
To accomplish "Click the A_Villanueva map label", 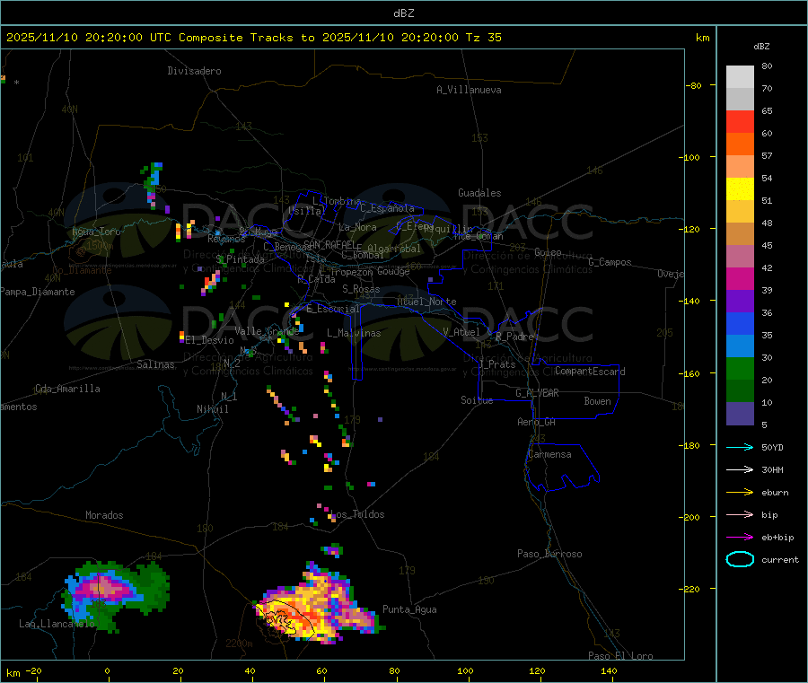I will (469, 90).
